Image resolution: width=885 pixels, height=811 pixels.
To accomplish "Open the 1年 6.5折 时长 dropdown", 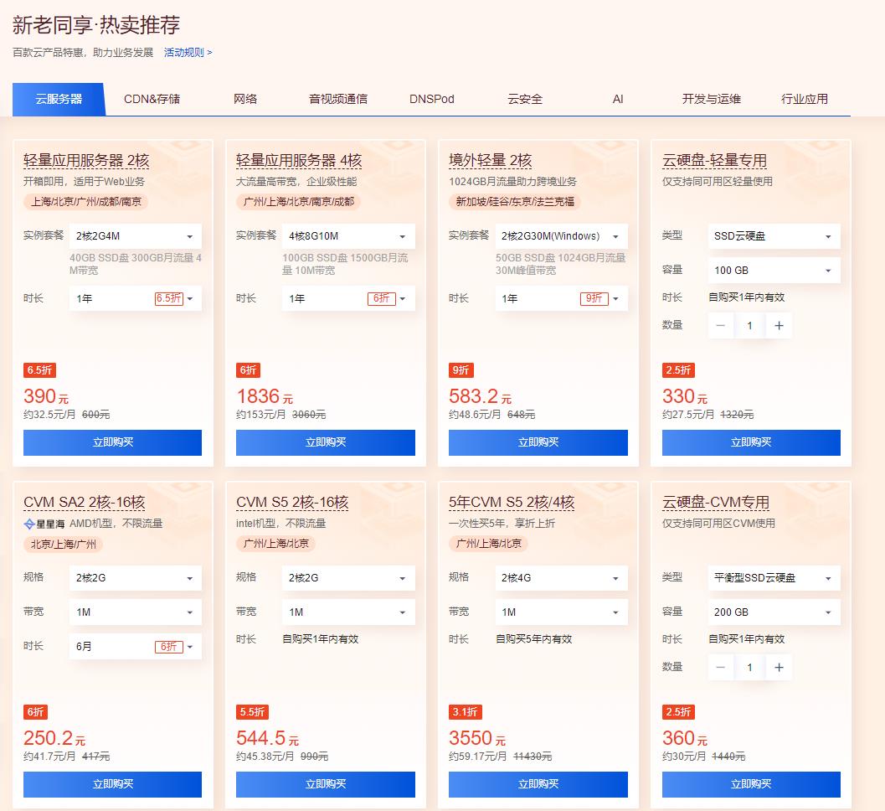I will (x=135, y=298).
